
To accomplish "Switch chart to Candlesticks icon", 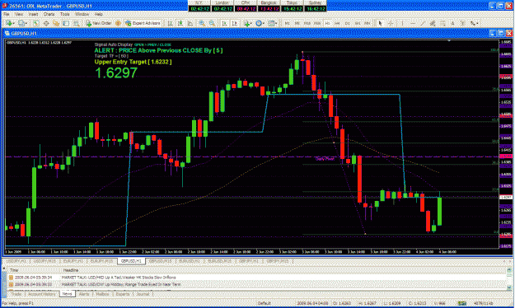I will tap(180, 23).
